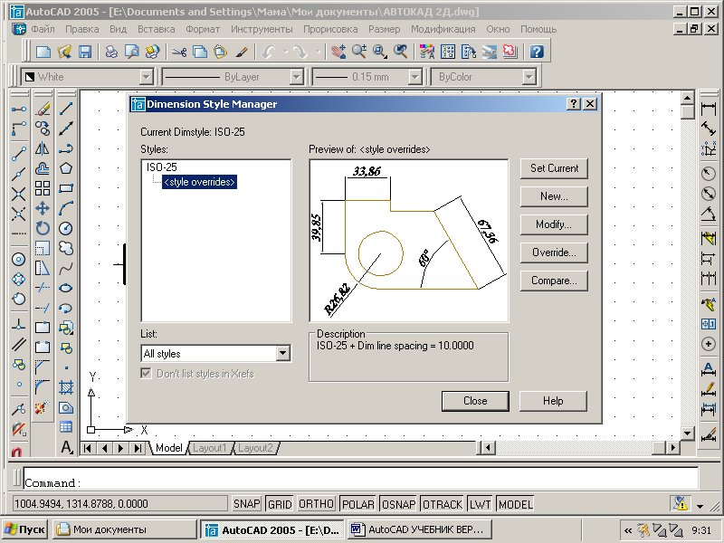Toggle MODEL space button
The width and height of the screenshot is (724, 543).
pos(515,504)
